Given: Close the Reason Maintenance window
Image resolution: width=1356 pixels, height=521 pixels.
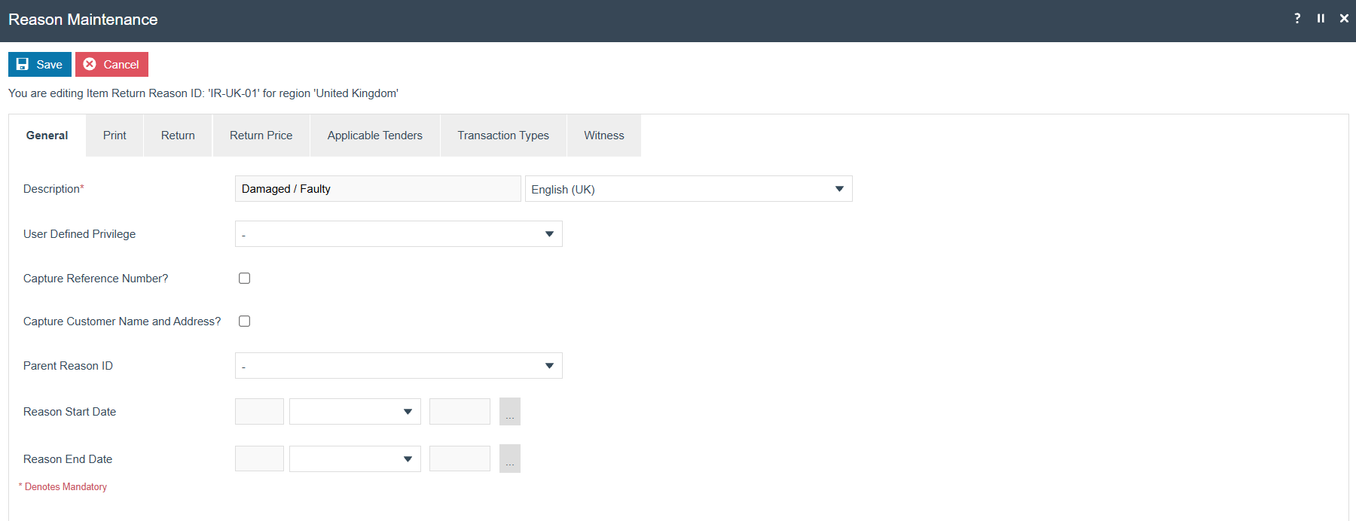Looking at the screenshot, I should coord(1344,18).
